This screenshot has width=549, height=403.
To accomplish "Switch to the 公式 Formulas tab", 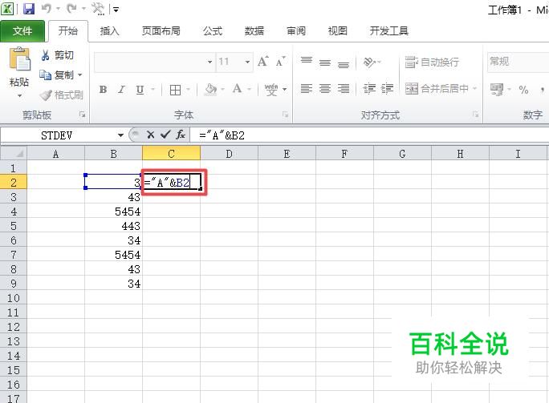I will [213, 31].
